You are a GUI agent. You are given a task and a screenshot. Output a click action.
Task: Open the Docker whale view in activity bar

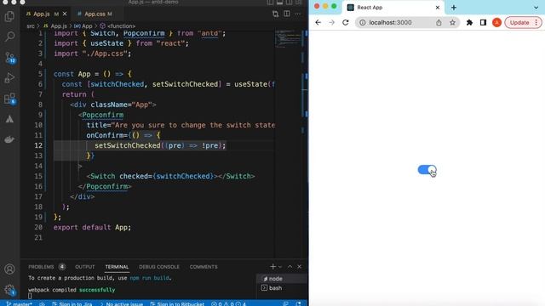click(x=9, y=139)
